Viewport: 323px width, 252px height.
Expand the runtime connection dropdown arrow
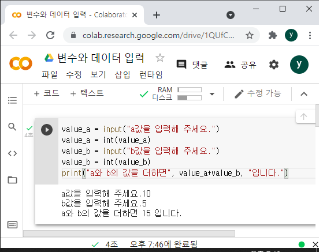[212, 94]
